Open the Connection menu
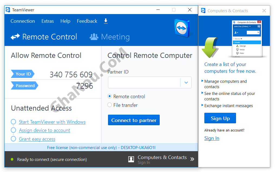This screenshot has width=275, height=172. pos(23,21)
